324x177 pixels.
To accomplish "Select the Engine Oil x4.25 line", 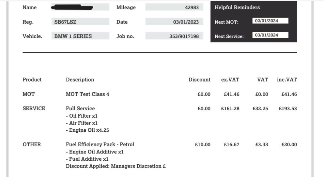I will (87, 130).
